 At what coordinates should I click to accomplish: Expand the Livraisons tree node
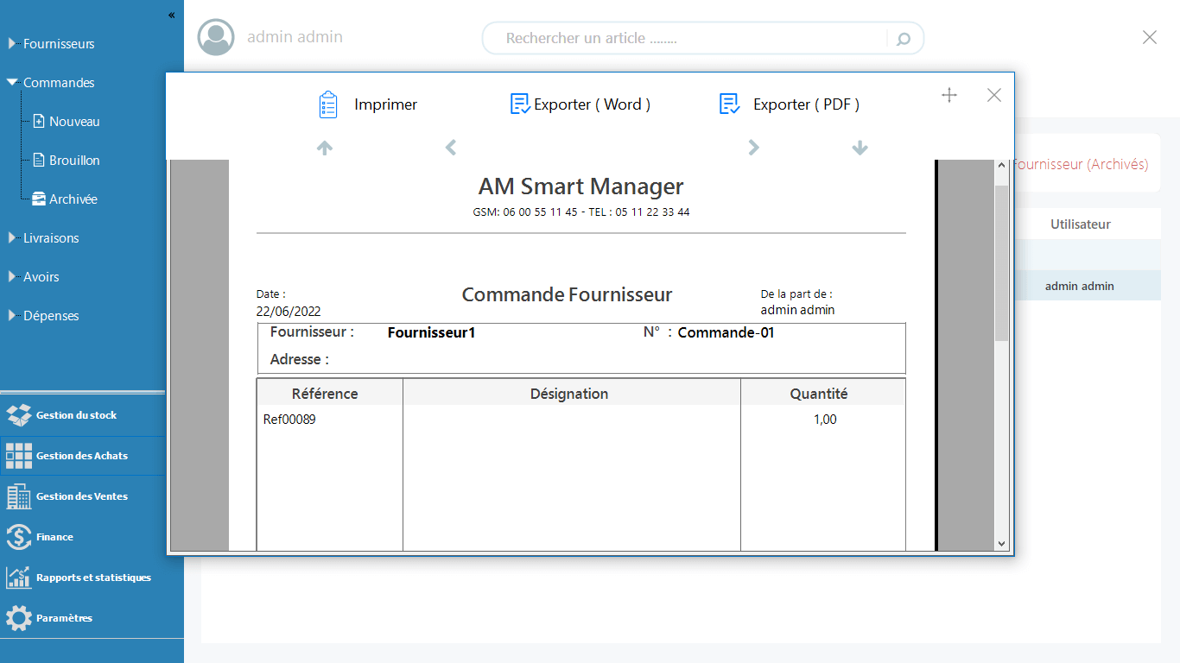point(12,237)
